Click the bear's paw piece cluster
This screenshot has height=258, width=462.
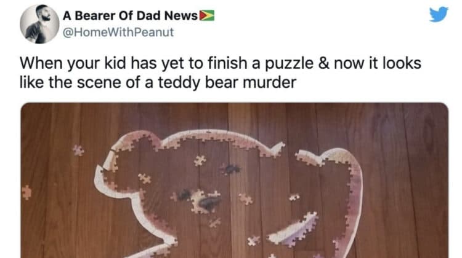point(294,229)
